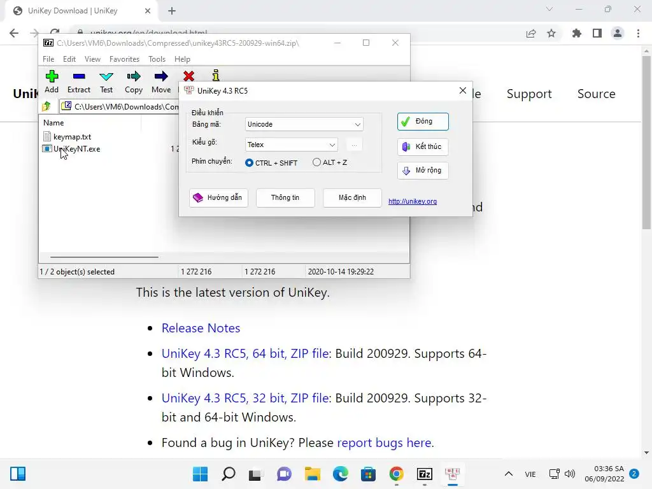Open the Tools menu in 7-Zip
This screenshot has height=489, width=652.
(157, 59)
